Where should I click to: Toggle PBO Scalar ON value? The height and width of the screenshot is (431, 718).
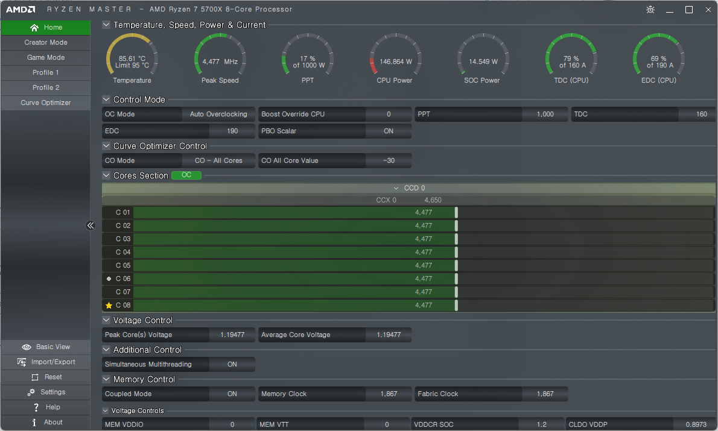389,131
